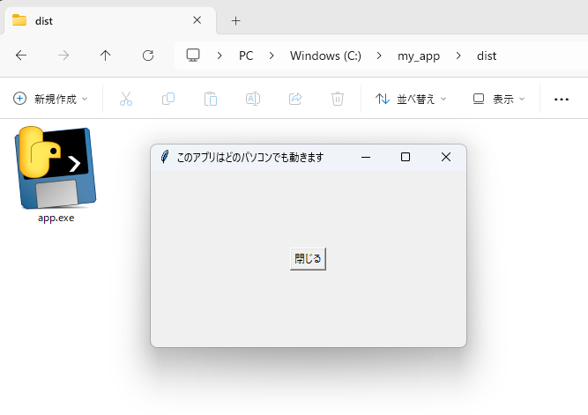Viewport: 588px width, 415px height.
Task: Click the Paste clipboard icon
Action: (211, 99)
